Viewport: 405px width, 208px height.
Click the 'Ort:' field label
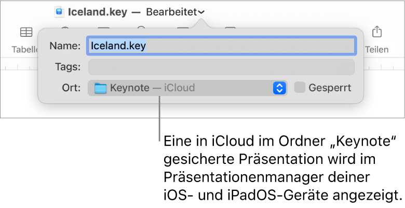(71, 88)
